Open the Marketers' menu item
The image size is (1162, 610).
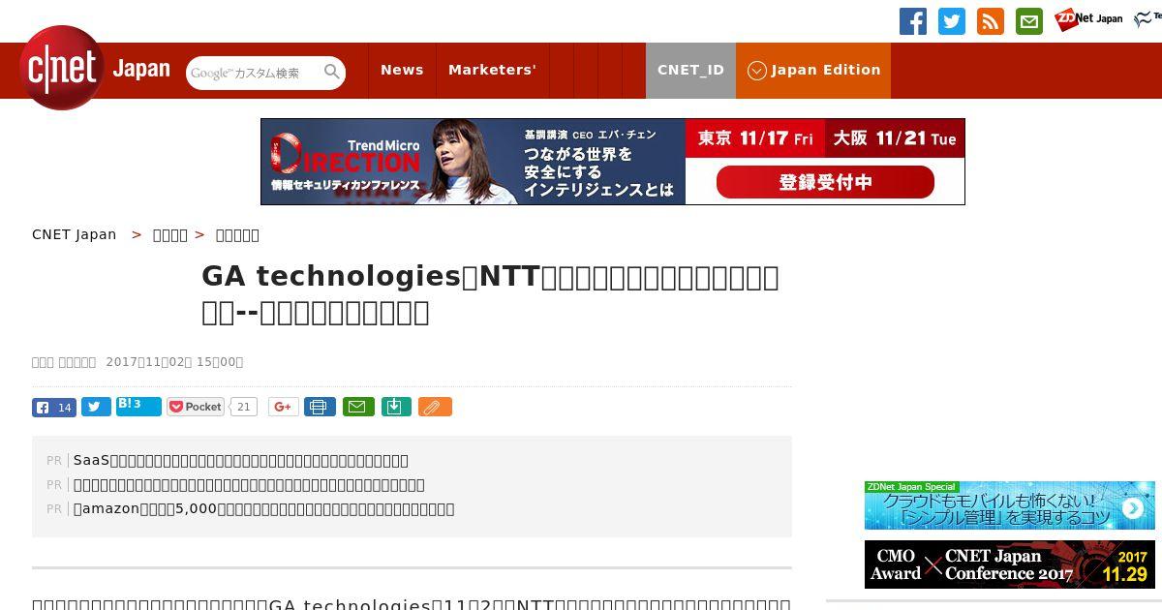(x=492, y=70)
